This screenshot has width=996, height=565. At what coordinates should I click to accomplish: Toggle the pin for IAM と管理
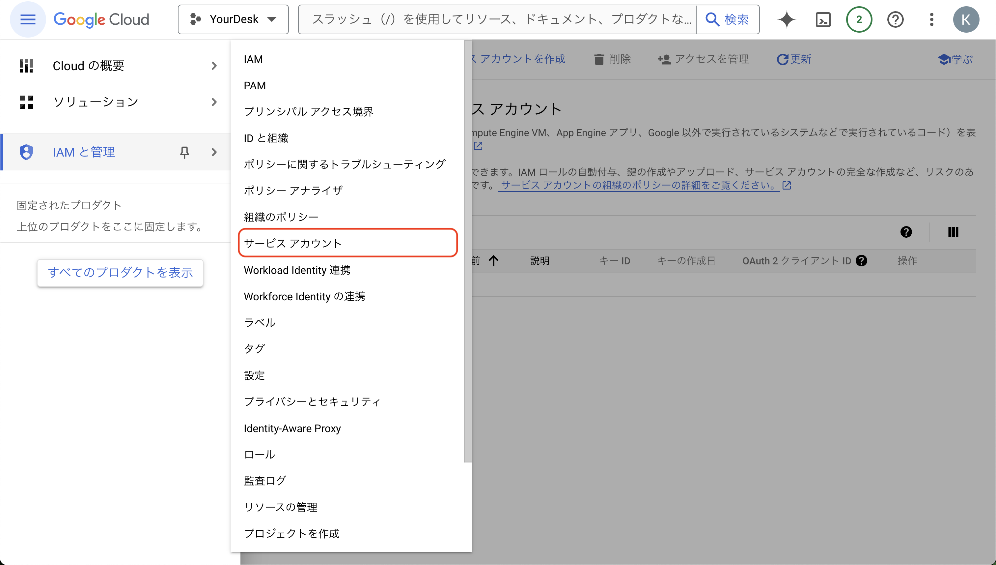pyautogui.click(x=184, y=152)
